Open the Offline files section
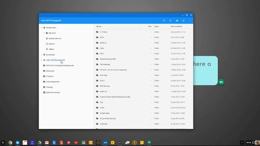 [x=52, y=49]
